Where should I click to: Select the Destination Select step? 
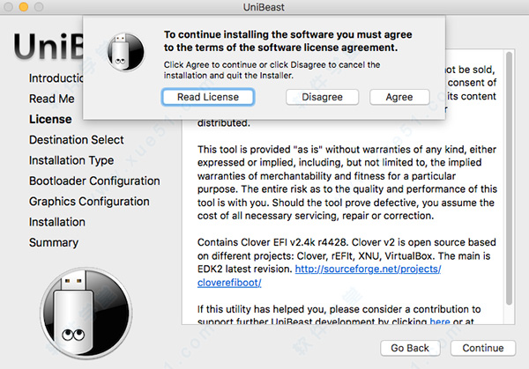tap(76, 139)
